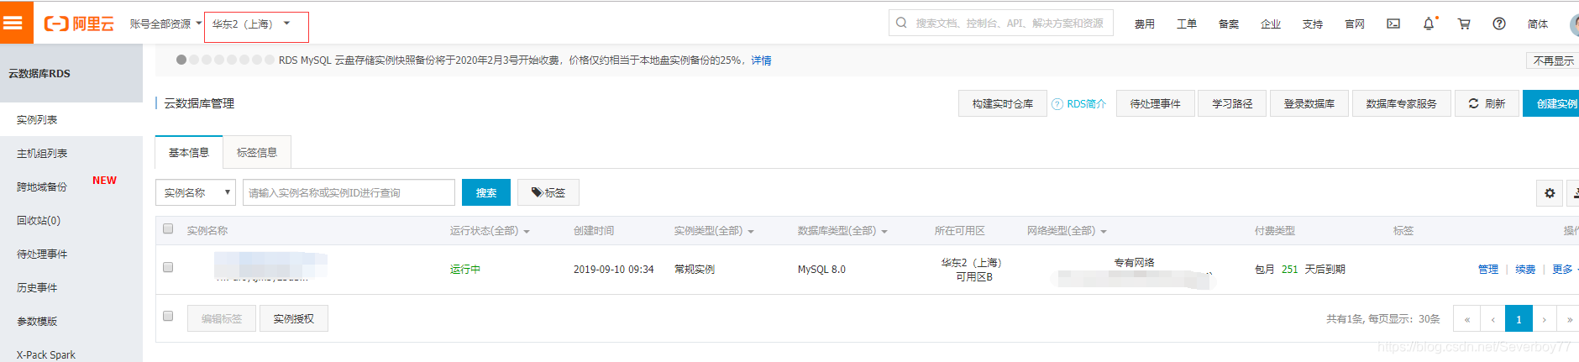The height and width of the screenshot is (362, 1579).
Task: Open table settings gear icon
Action: 1550,193
